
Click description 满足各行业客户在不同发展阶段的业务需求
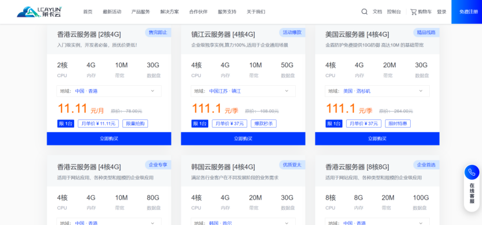coord(235,177)
